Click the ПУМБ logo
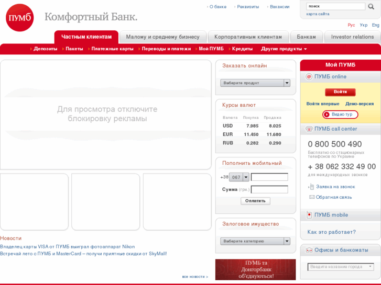 (x=19, y=17)
